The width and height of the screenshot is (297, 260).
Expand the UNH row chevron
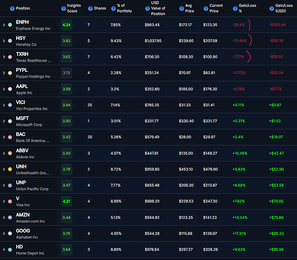(4, 169)
